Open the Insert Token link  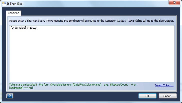pos(164,85)
